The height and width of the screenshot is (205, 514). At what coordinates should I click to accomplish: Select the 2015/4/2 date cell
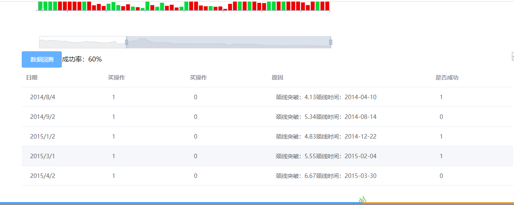click(43, 176)
